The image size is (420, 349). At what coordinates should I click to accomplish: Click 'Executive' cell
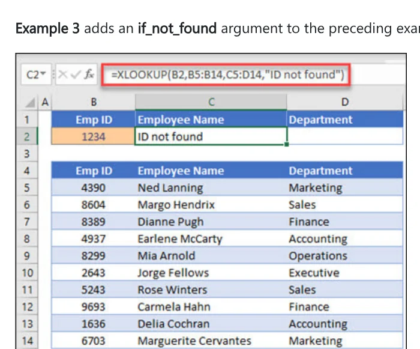click(345, 273)
